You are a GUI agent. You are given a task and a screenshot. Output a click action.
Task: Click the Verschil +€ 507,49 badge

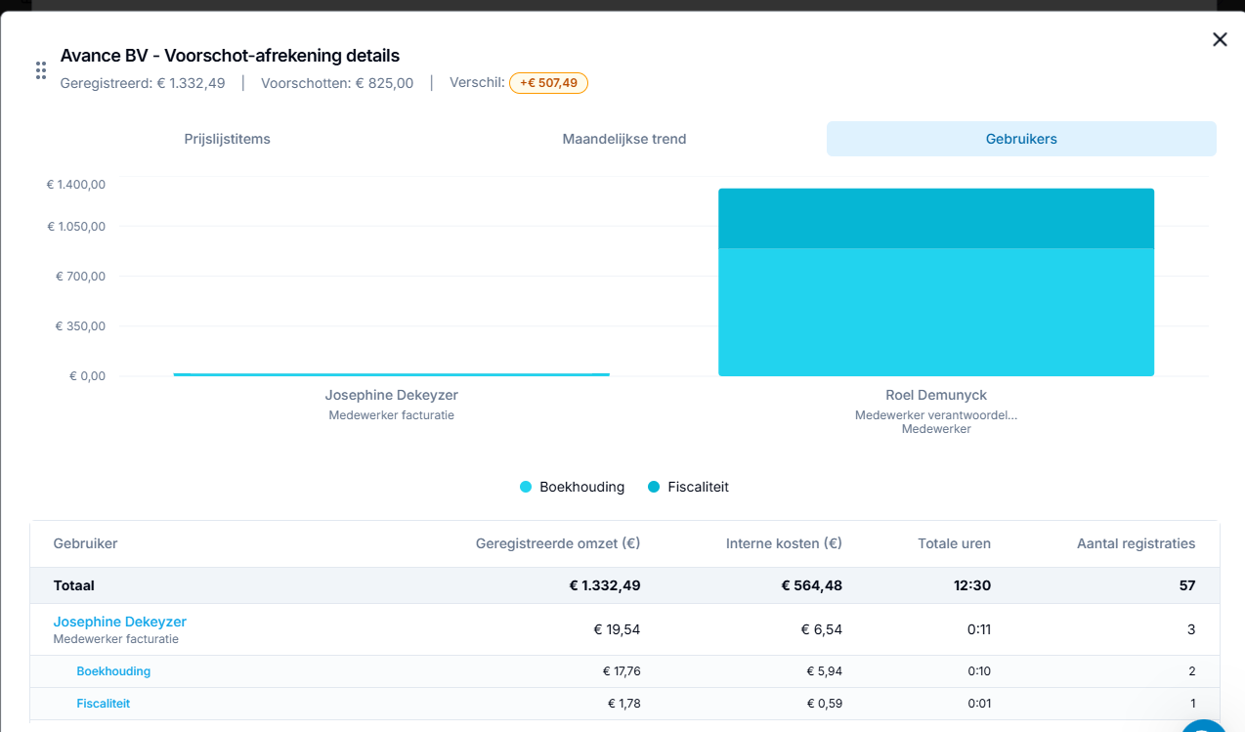548,83
